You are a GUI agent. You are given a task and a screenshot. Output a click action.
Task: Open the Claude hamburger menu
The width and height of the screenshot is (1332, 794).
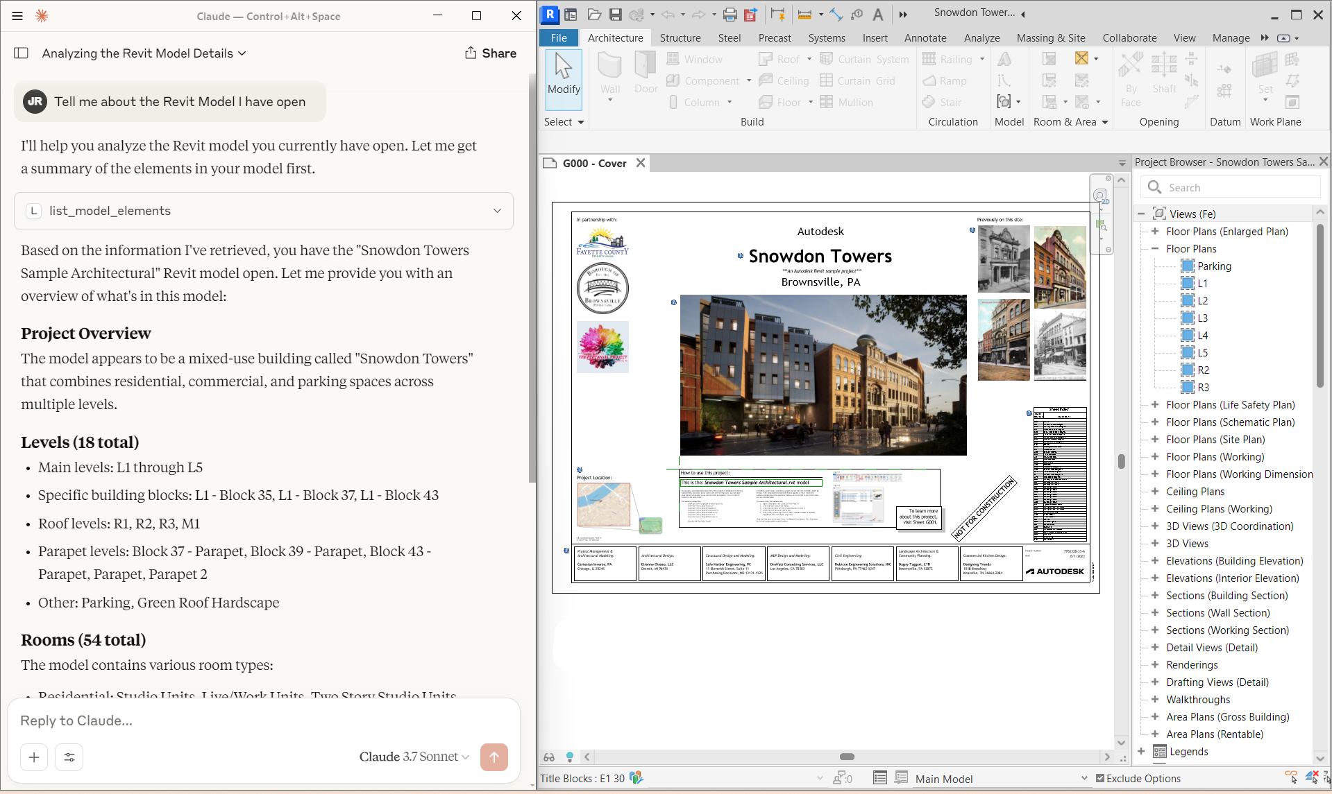17,16
